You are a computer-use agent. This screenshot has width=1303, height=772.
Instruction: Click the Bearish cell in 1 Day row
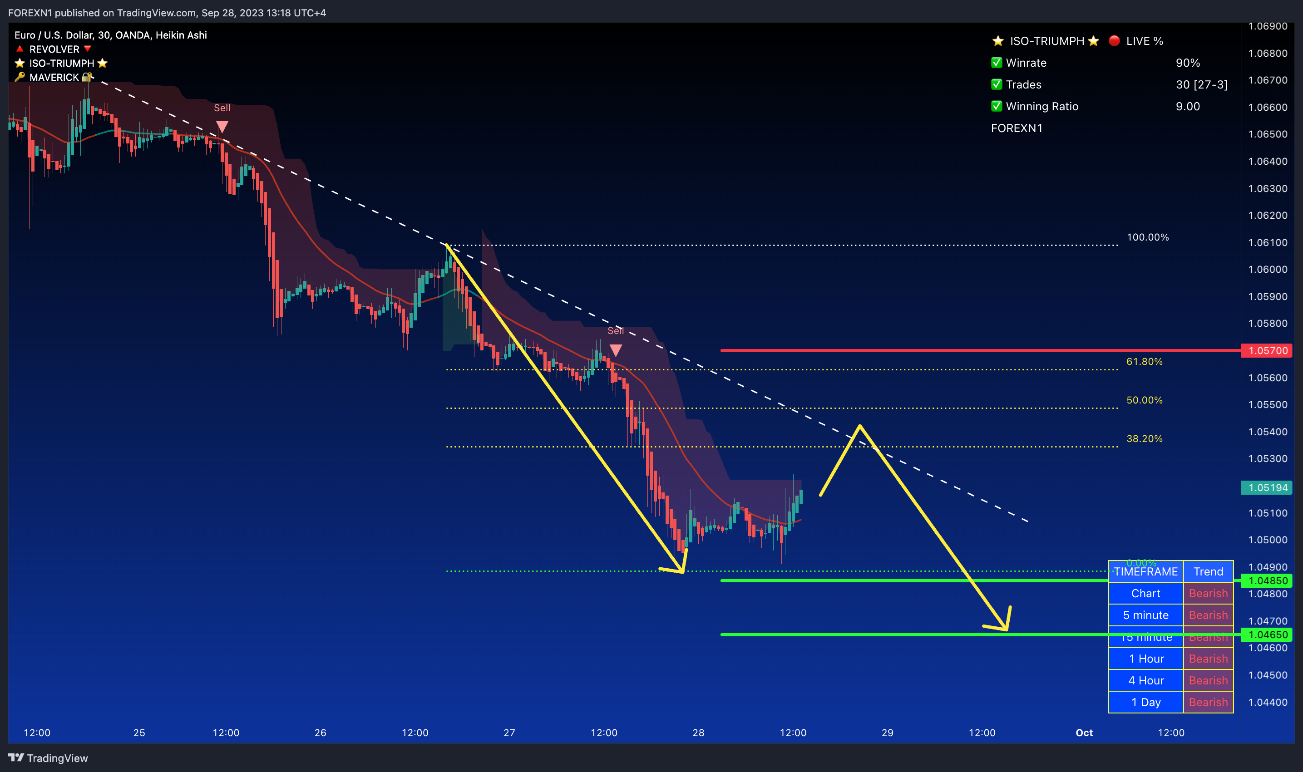1208,702
